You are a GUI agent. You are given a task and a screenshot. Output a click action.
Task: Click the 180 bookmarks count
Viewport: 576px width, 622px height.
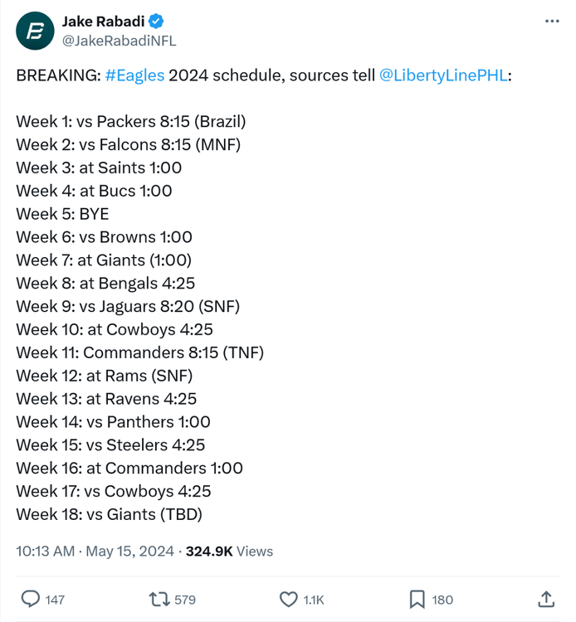[443, 600]
